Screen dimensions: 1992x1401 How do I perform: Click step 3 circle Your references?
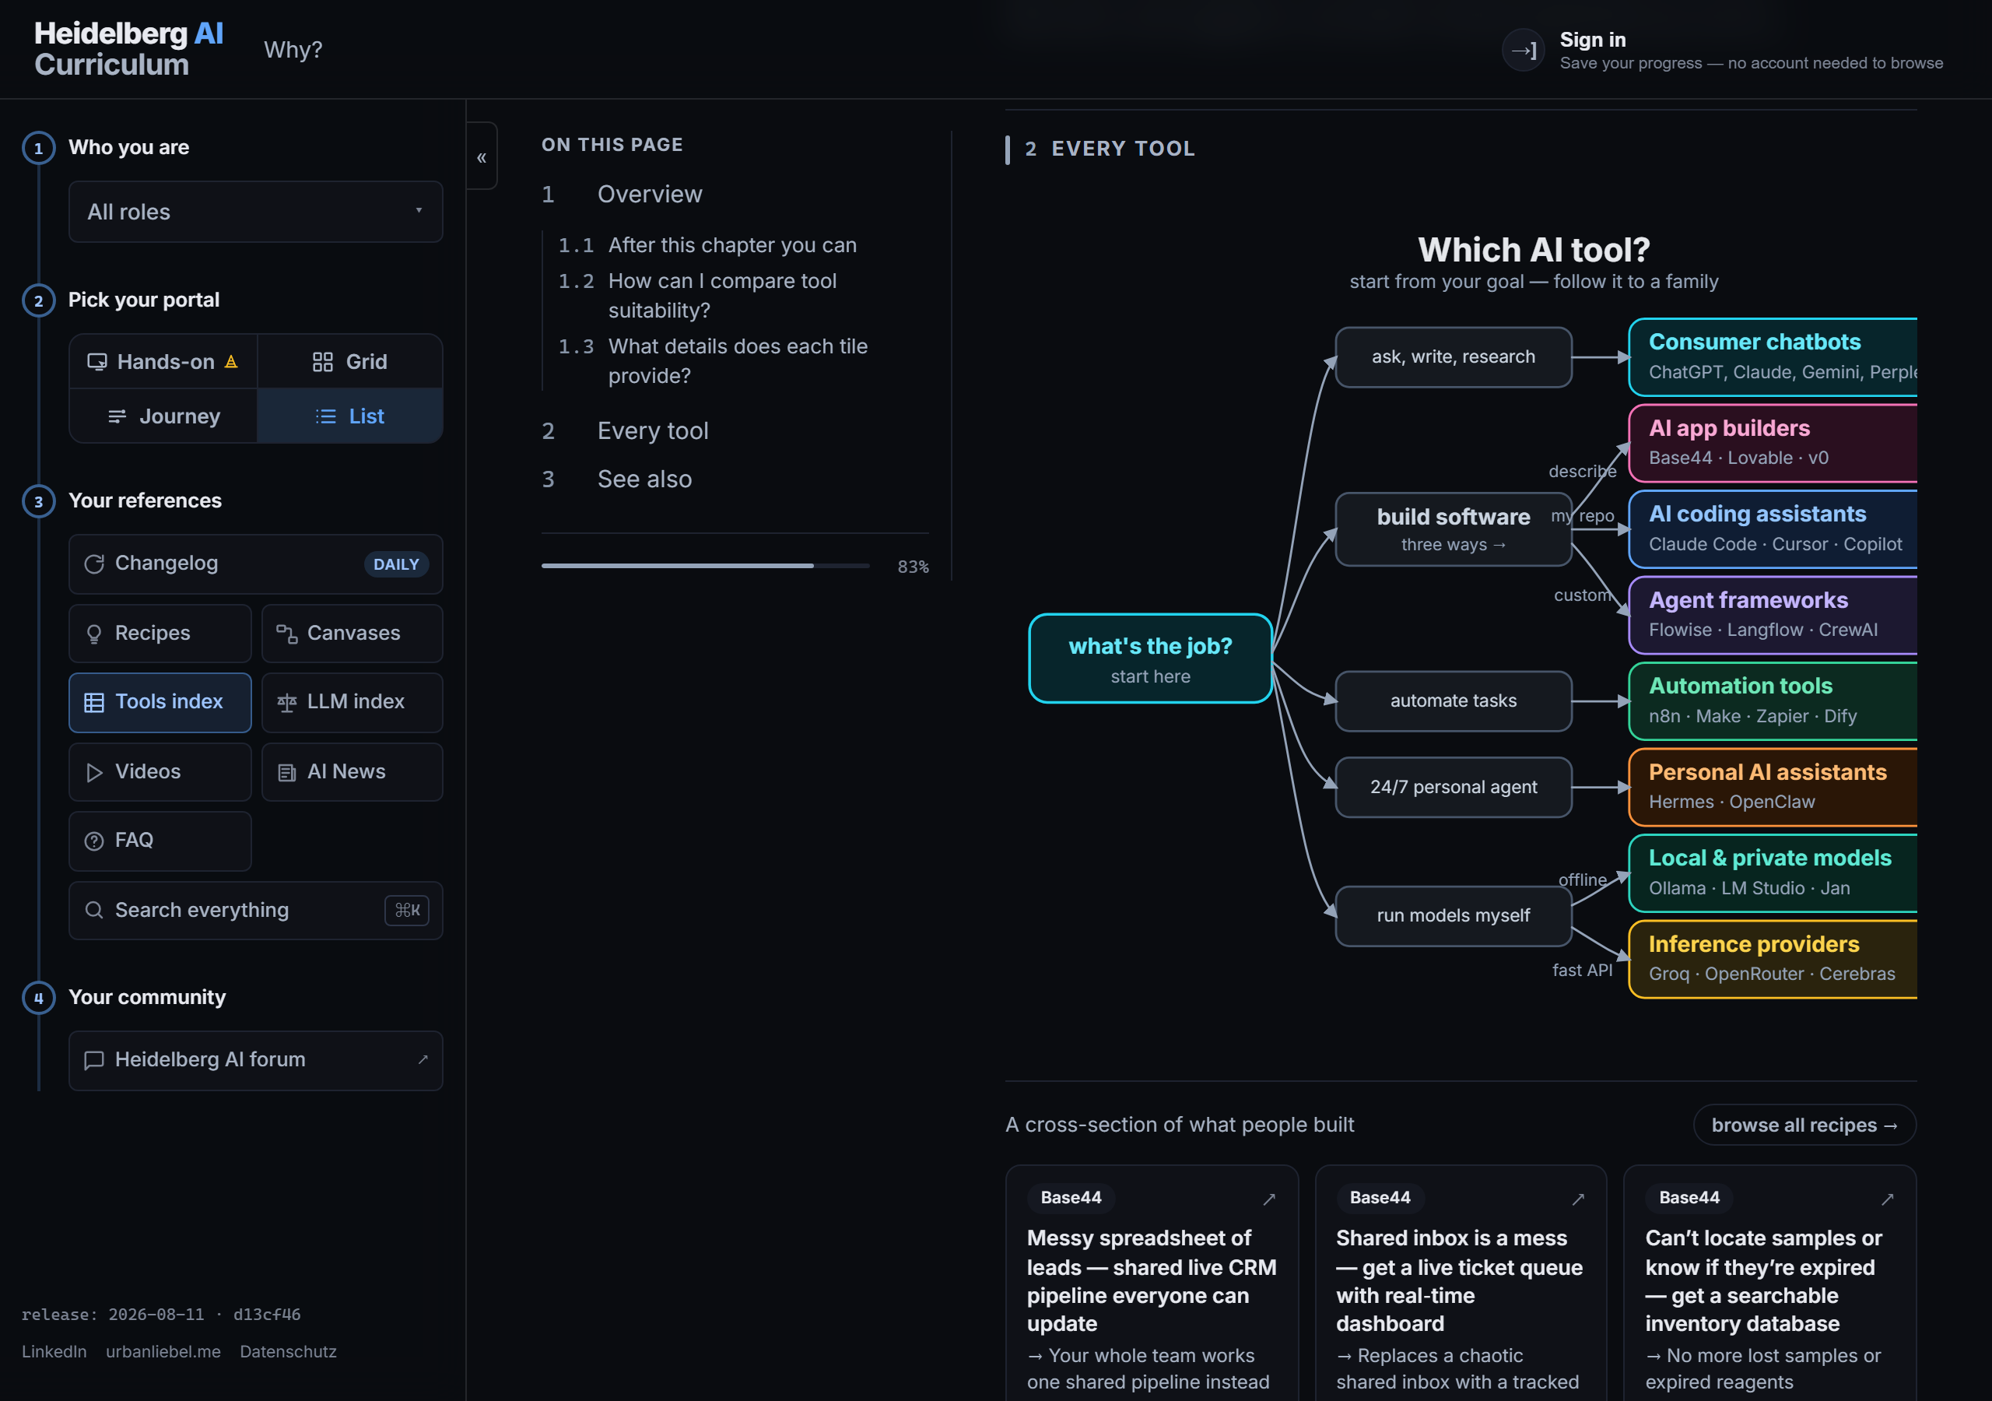[38, 502]
